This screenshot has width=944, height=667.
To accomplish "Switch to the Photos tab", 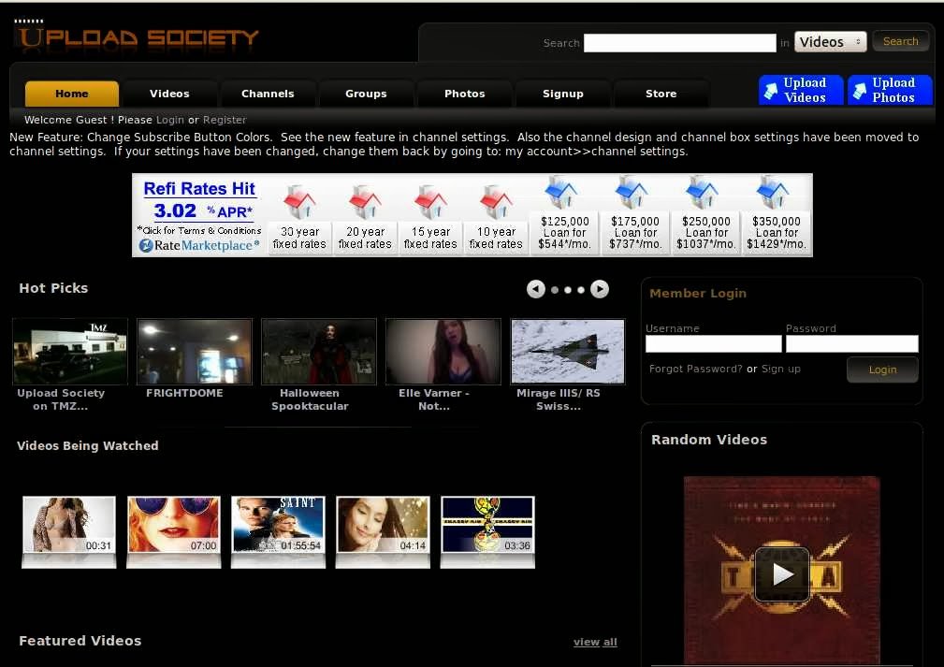I will point(464,94).
